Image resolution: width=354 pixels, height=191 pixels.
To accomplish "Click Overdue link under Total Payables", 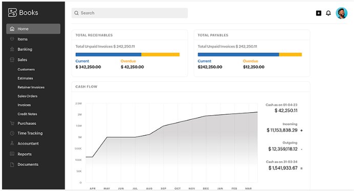I will point(251,61).
